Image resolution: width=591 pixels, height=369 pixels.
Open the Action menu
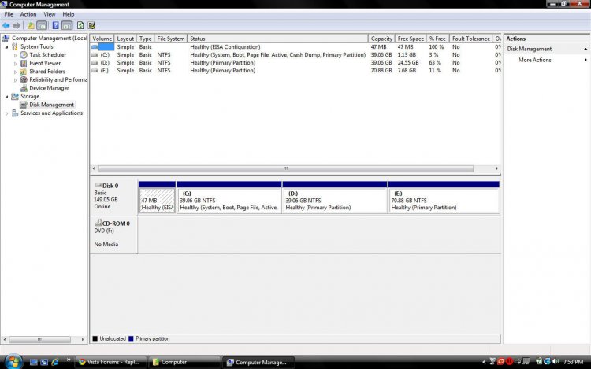point(28,14)
